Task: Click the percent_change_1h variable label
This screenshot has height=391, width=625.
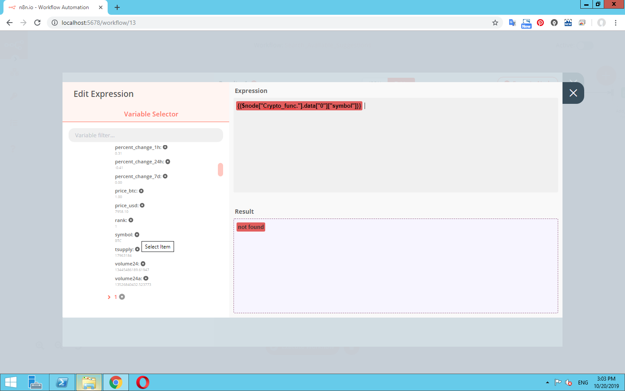Action: [138, 147]
